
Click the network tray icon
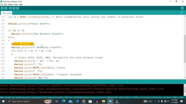point(165,101)
